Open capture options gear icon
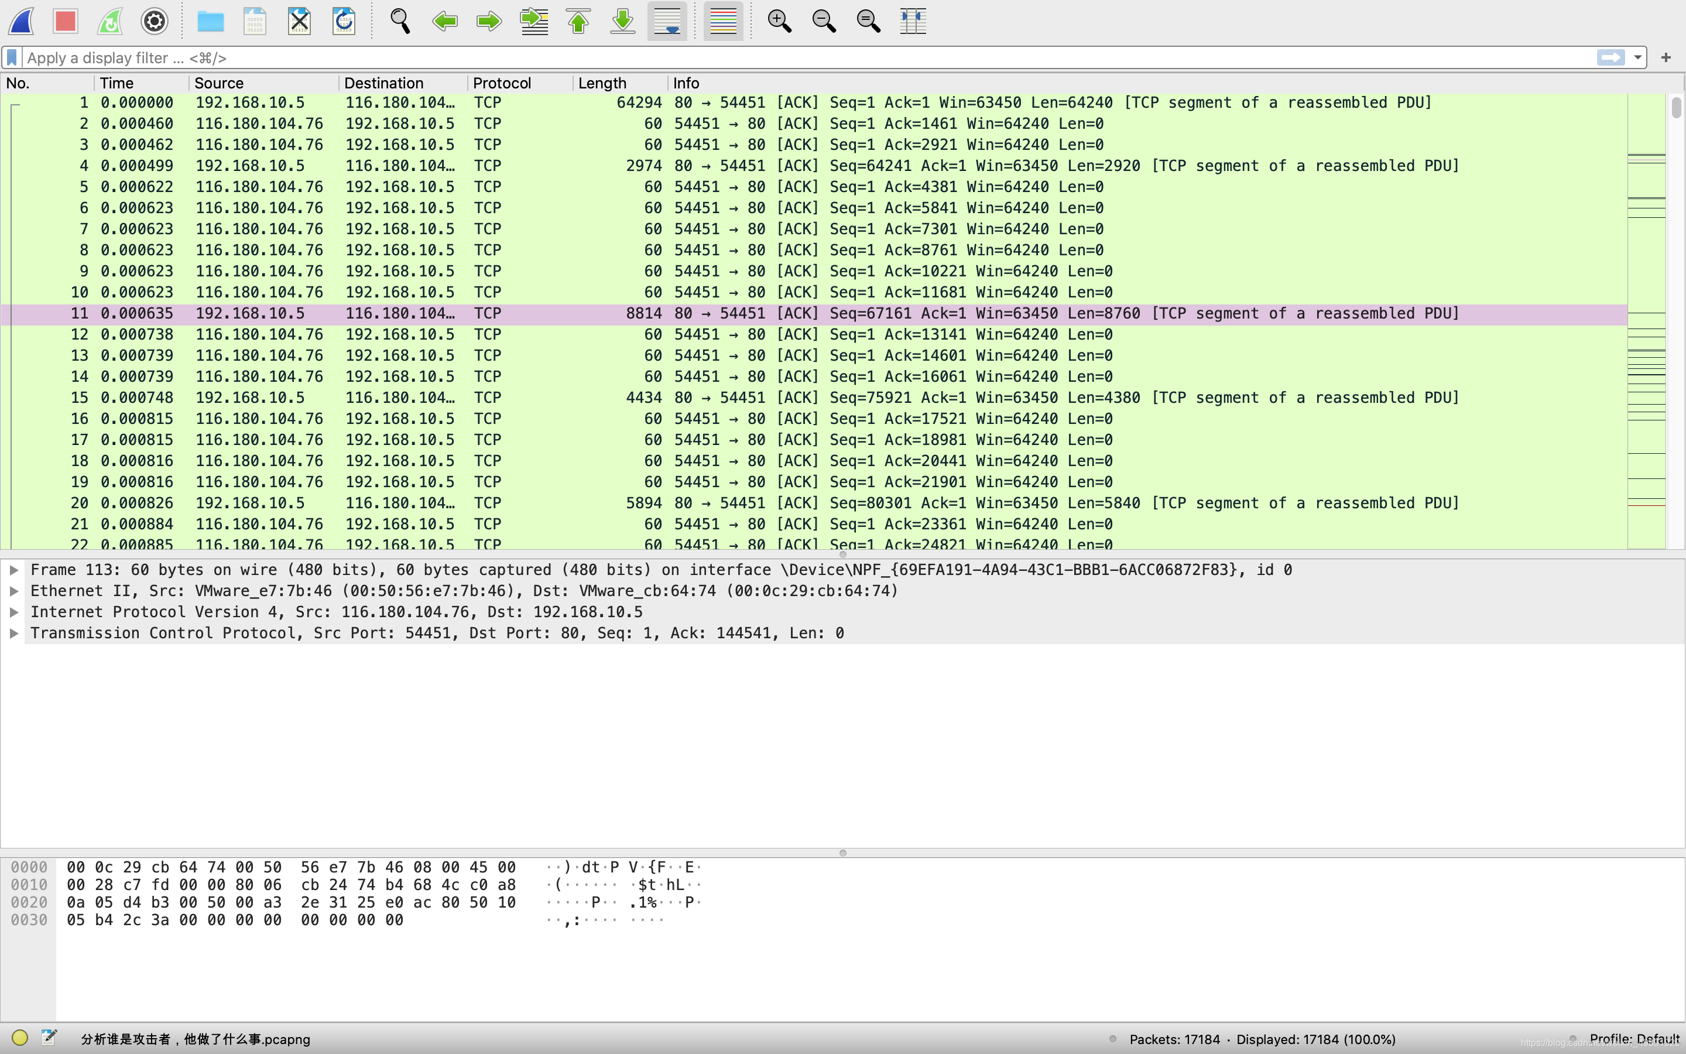This screenshot has width=1686, height=1054. click(155, 21)
